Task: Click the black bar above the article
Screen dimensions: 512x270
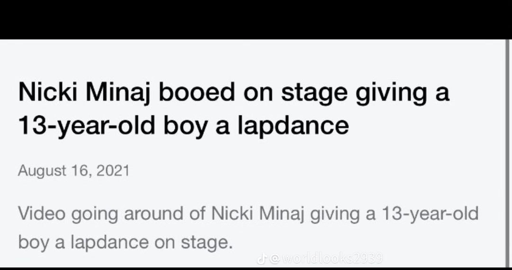Action: tap(256, 19)
